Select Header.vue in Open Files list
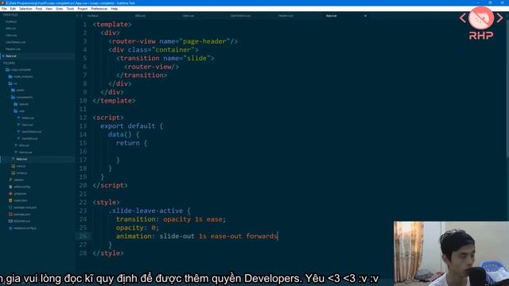Screen dimensions: 509x286 click(13, 49)
